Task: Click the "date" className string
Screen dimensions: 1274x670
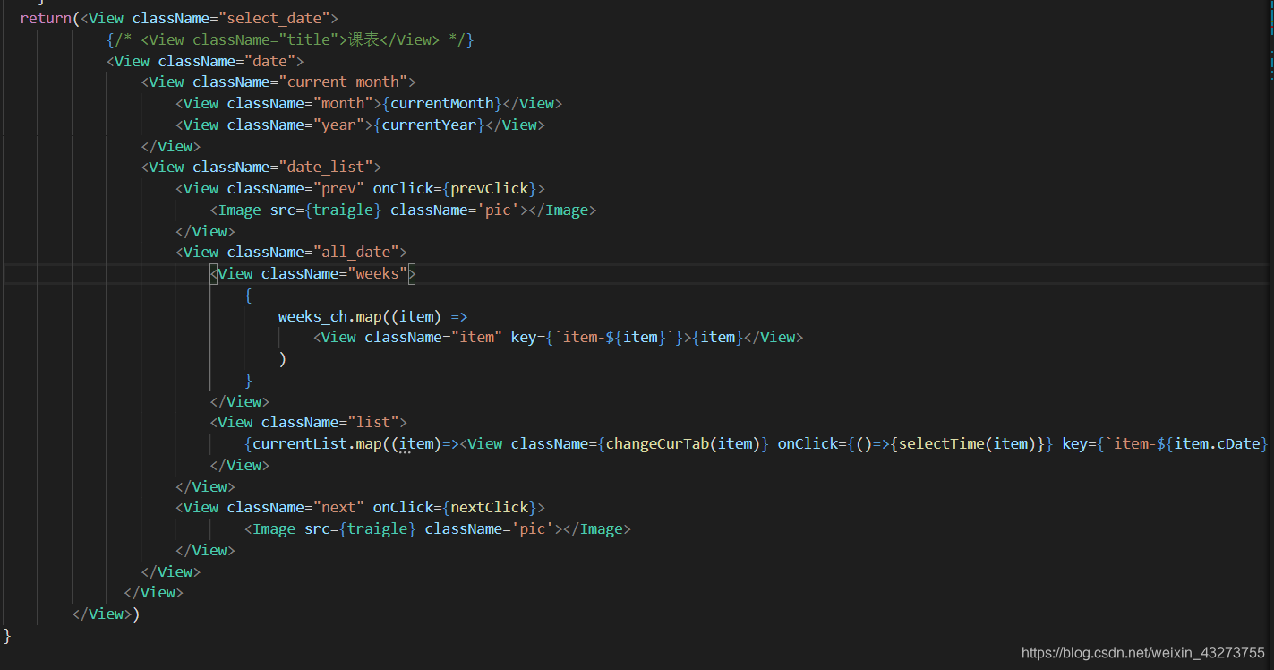Action: click(x=271, y=61)
